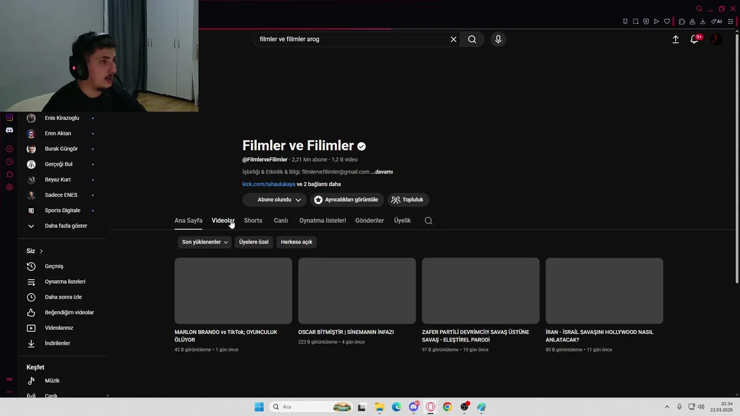This screenshot has width=740, height=416.
Task: Bookmark the page with the heart icon
Action: pos(667,21)
